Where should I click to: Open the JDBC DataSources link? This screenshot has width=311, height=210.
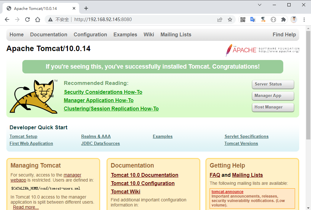click(100, 144)
